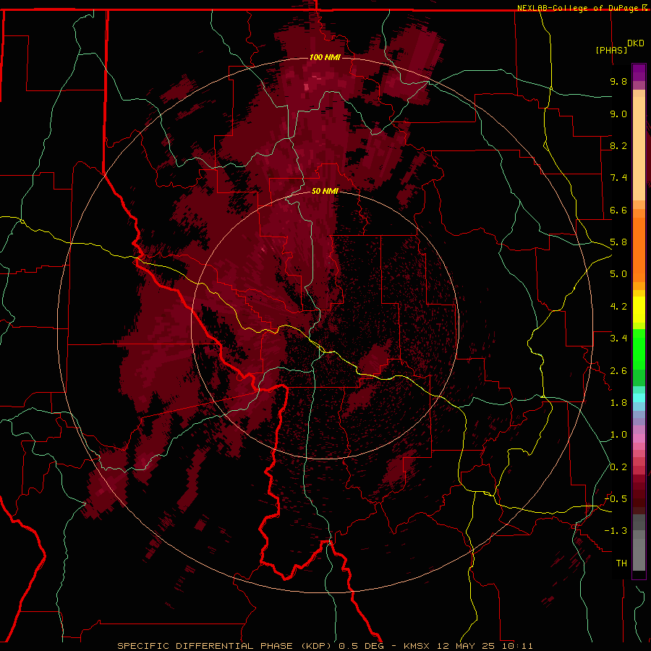Viewport: 651px width, 651px height.
Task: Click the -1.3 value on the color scale
Action: click(x=616, y=531)
